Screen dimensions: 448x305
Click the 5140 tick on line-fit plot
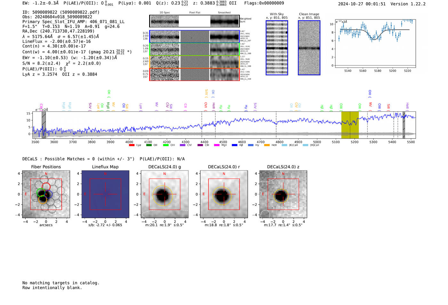click(x=348, y=71)
